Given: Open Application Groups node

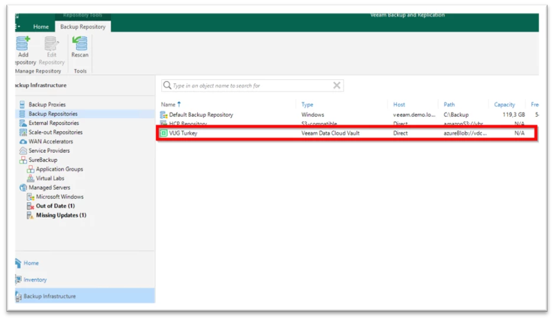Looking at the screenshot, I should click(x=59, y=169).
